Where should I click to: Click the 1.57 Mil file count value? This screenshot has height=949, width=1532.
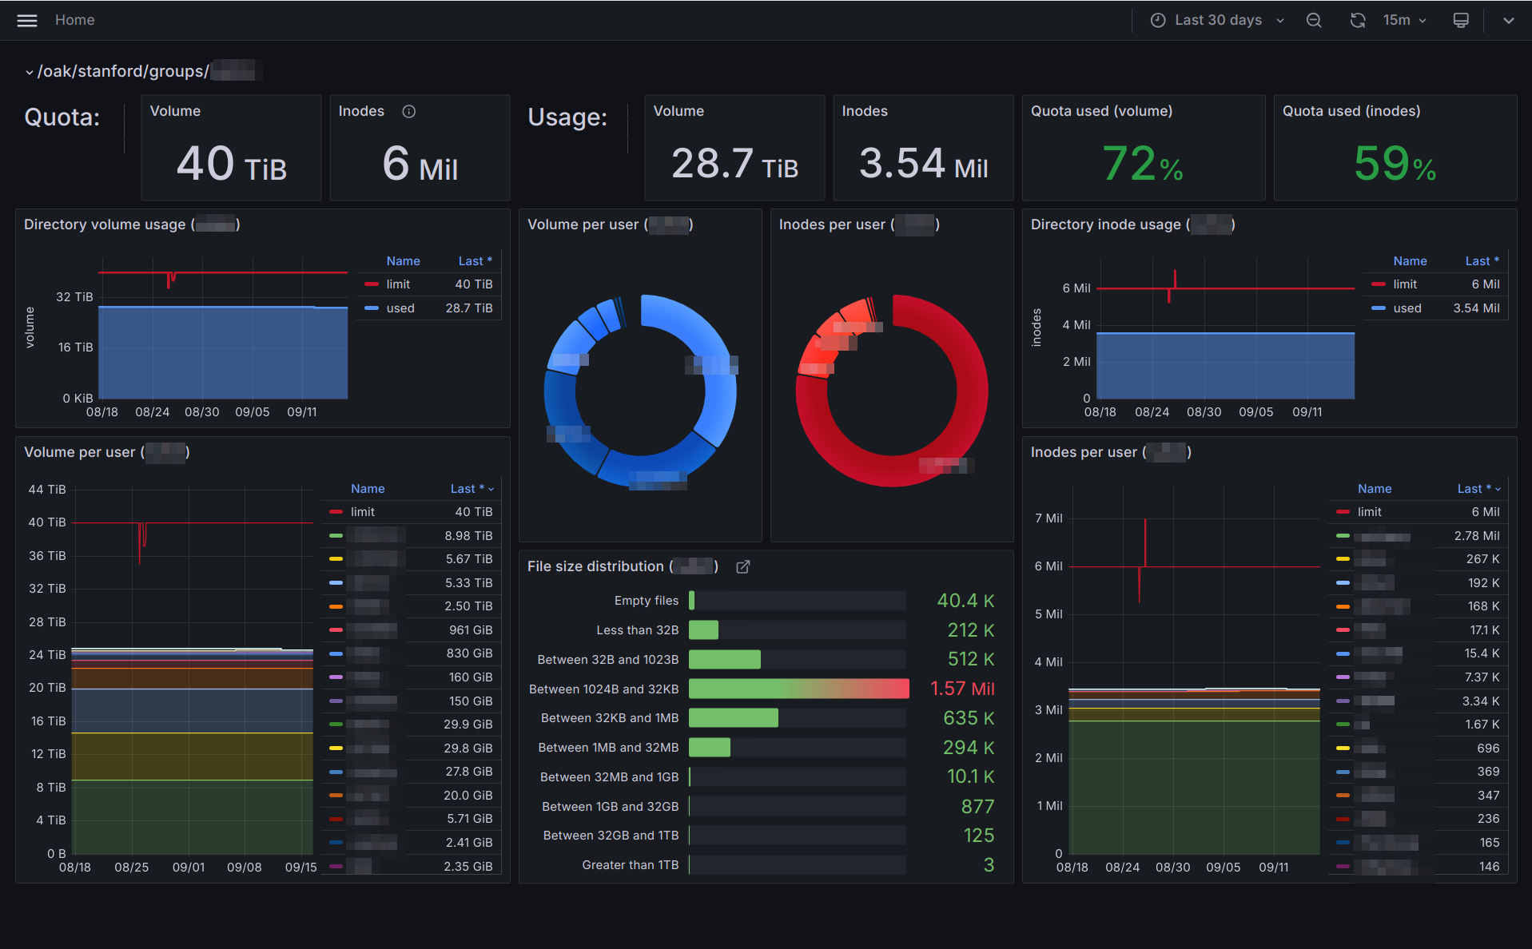pos(962,689)
